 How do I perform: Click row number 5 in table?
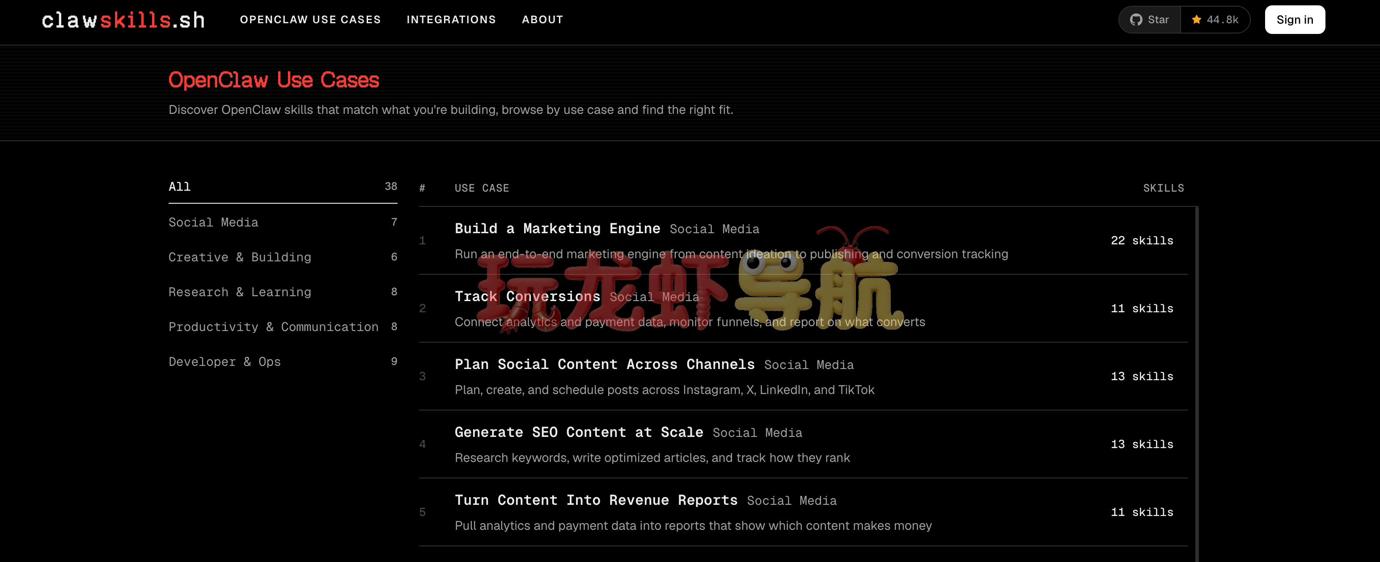[x=422, y=512]
